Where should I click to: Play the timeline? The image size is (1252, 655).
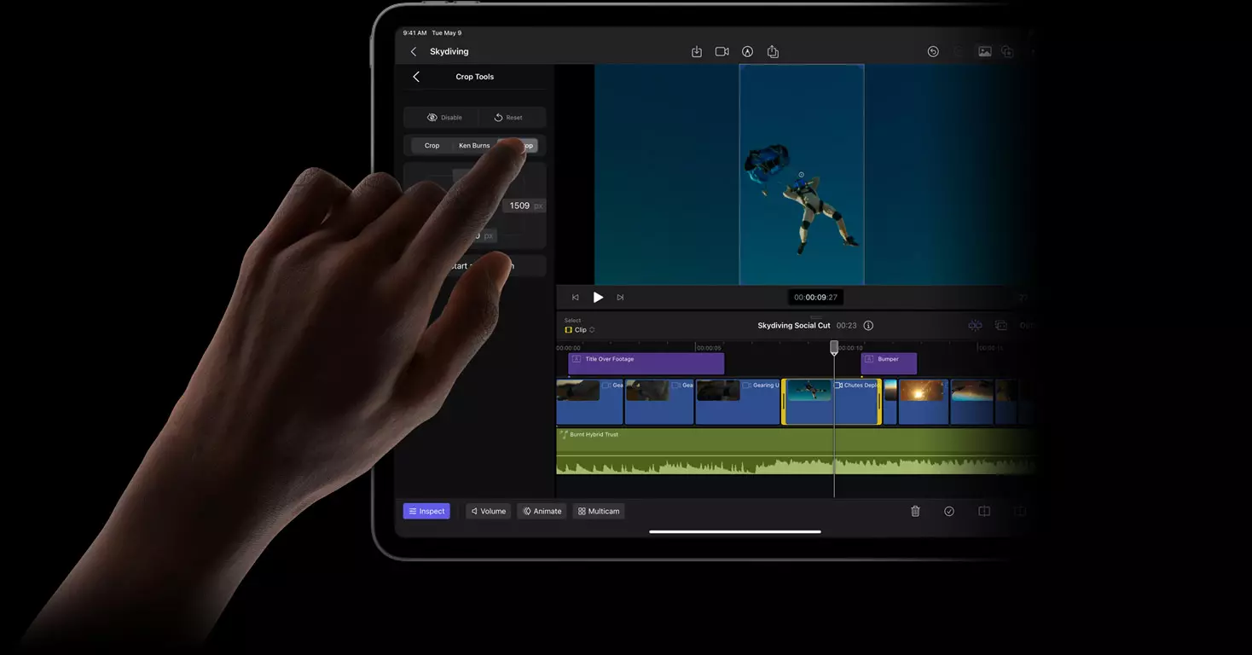(x=598, y=298)
